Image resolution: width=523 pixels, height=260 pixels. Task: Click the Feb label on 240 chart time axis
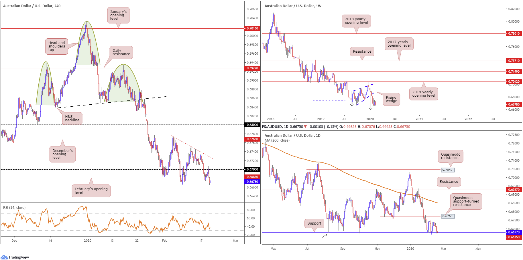165,241
